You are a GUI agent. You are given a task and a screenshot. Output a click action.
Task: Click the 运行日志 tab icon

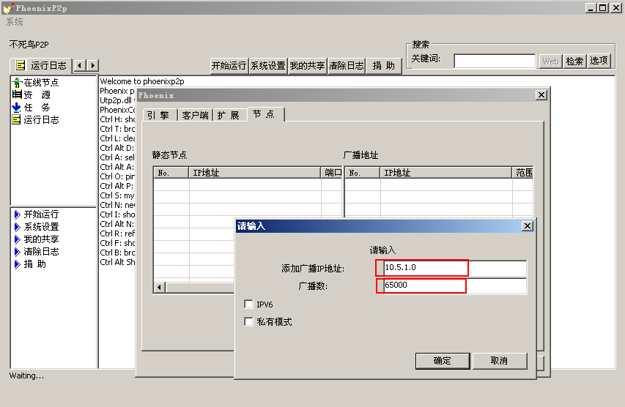coord(21,65)
